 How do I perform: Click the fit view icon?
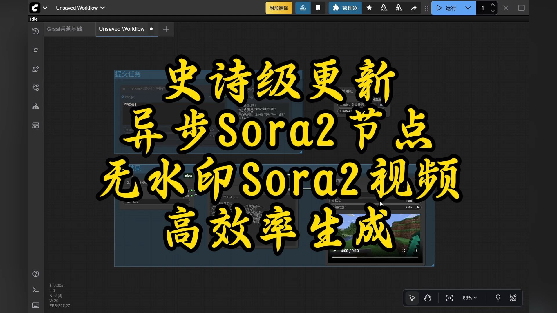tap(449, 298)
